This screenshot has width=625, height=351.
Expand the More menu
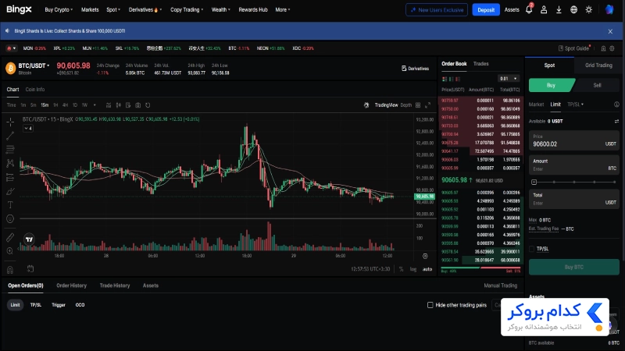click(x=283, y=9)
